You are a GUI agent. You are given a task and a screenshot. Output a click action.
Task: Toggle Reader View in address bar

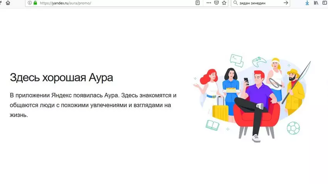pyautogui.click(x=198, y=3)
